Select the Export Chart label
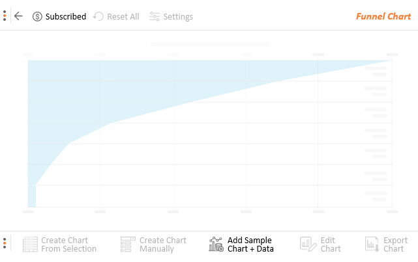Viewport: 418px width, 262px height. [x=395, y=244]
